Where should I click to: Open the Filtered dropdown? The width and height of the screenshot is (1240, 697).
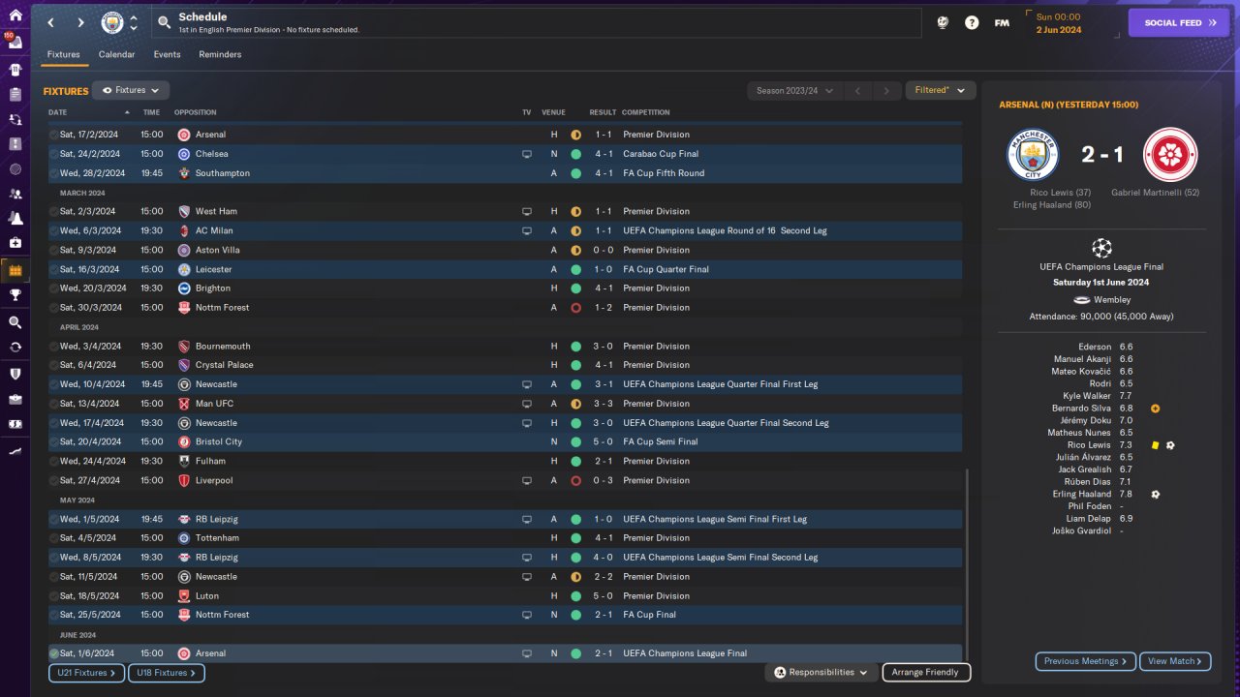(x=940, y=90)
